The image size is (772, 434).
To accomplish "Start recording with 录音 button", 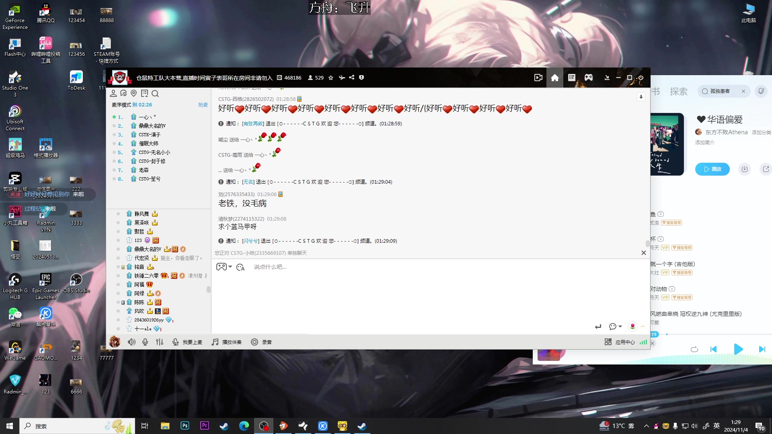I will [261, 342].
